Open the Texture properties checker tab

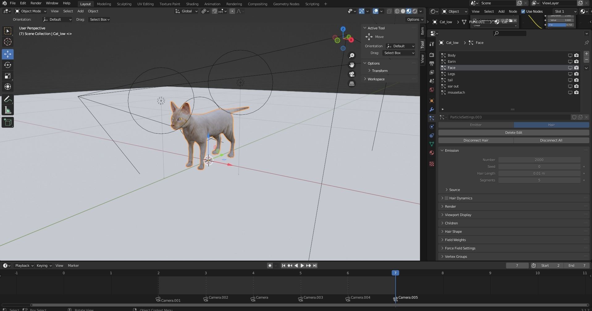tap(432, 164)
